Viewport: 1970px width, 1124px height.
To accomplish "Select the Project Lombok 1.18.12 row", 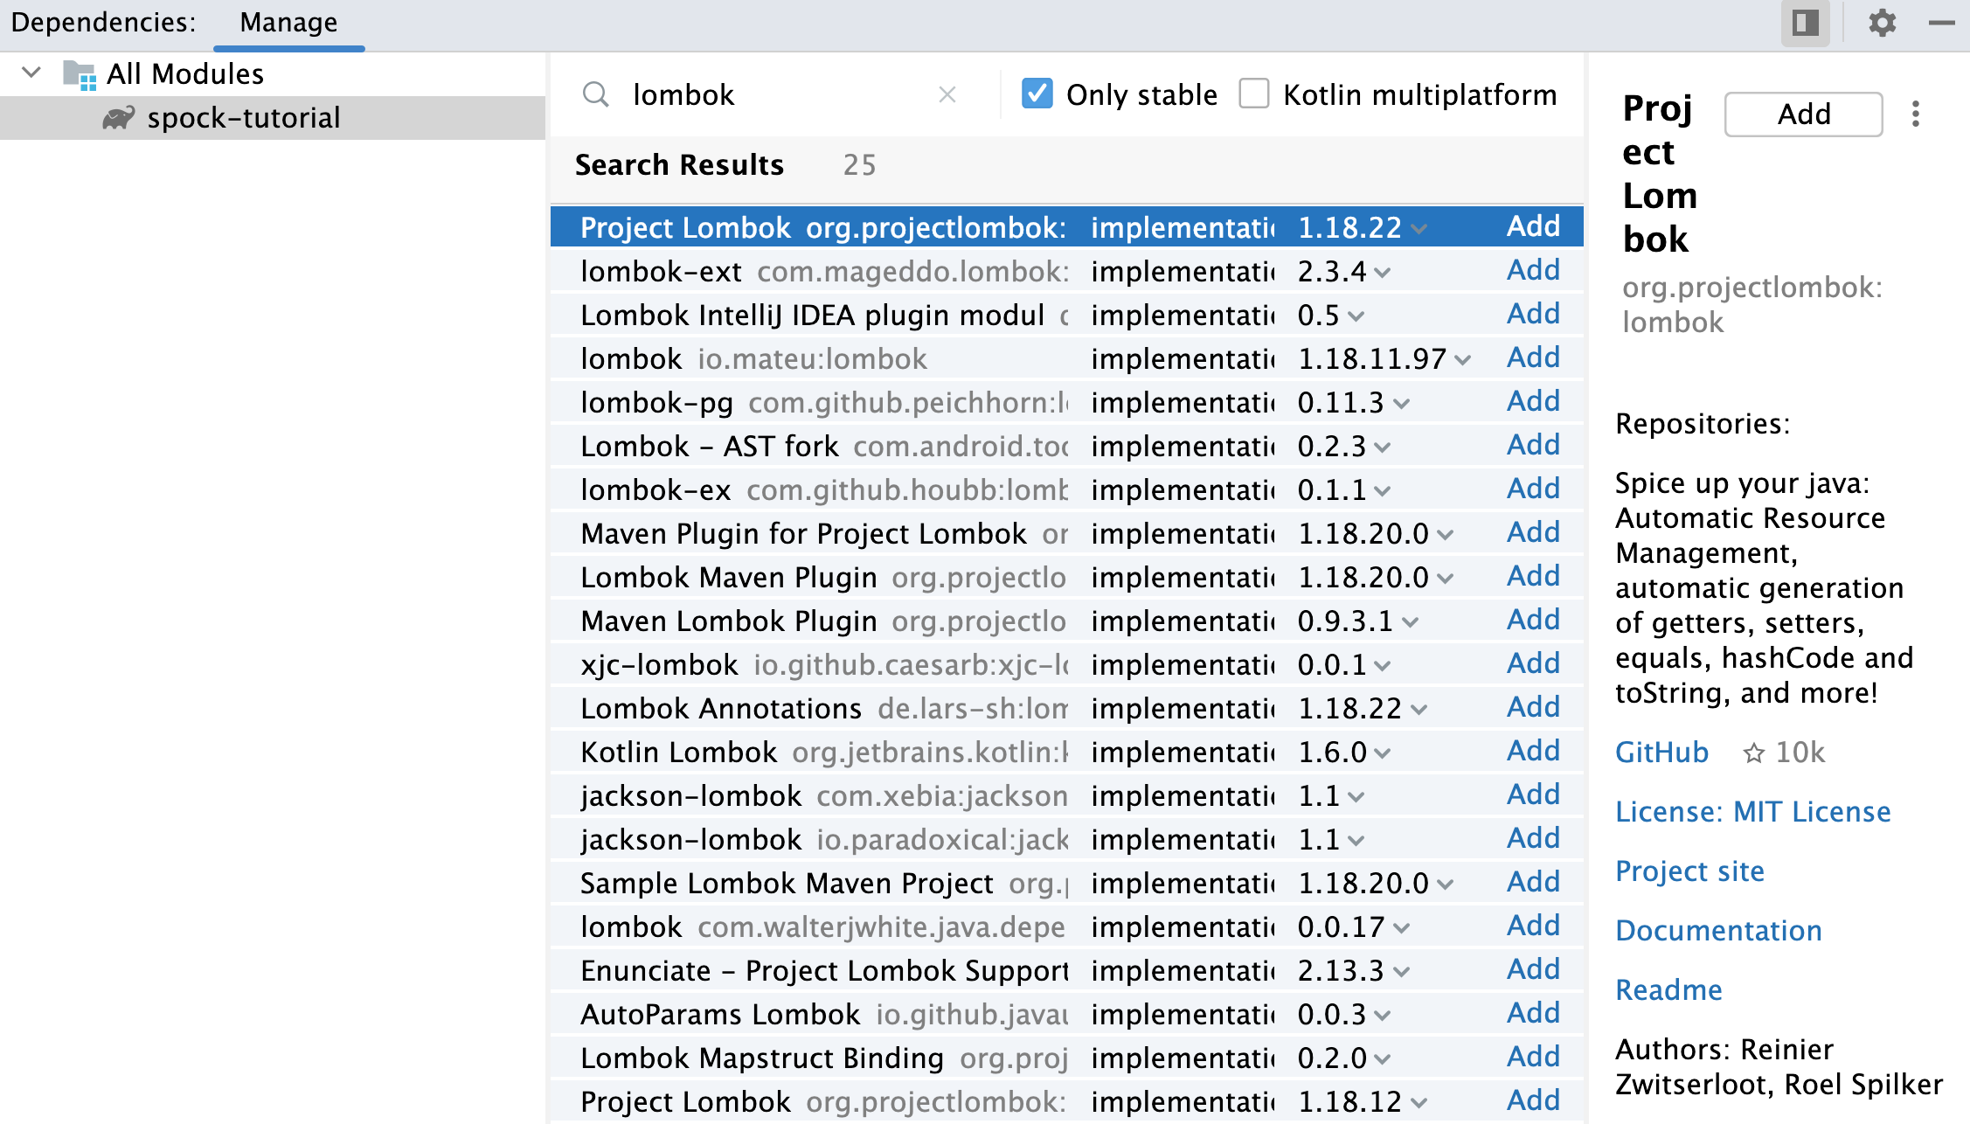I will (1066, 1102).
